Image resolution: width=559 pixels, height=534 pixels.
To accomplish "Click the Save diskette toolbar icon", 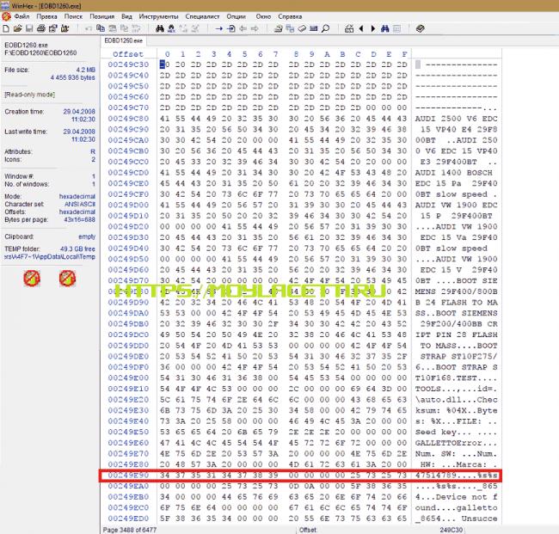I will (x=29, y=28).
